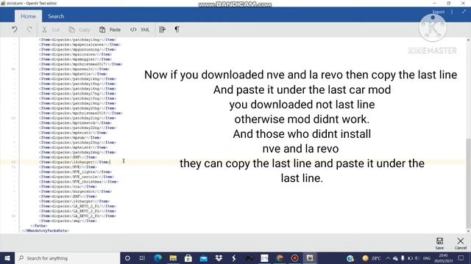The image size is (471, 264).
Task: Save changes to dlclist.xml
Action: (x=439, y=243)
